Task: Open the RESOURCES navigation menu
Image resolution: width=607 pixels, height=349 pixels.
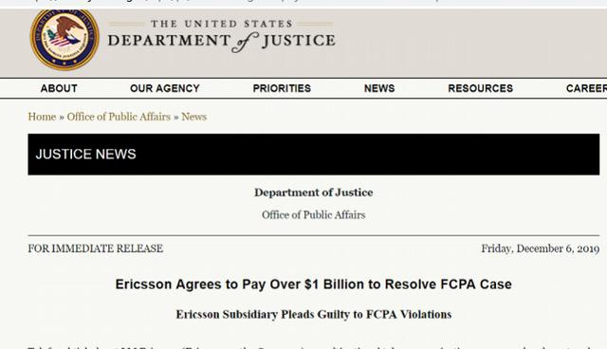Action: (x=481, y=88)
